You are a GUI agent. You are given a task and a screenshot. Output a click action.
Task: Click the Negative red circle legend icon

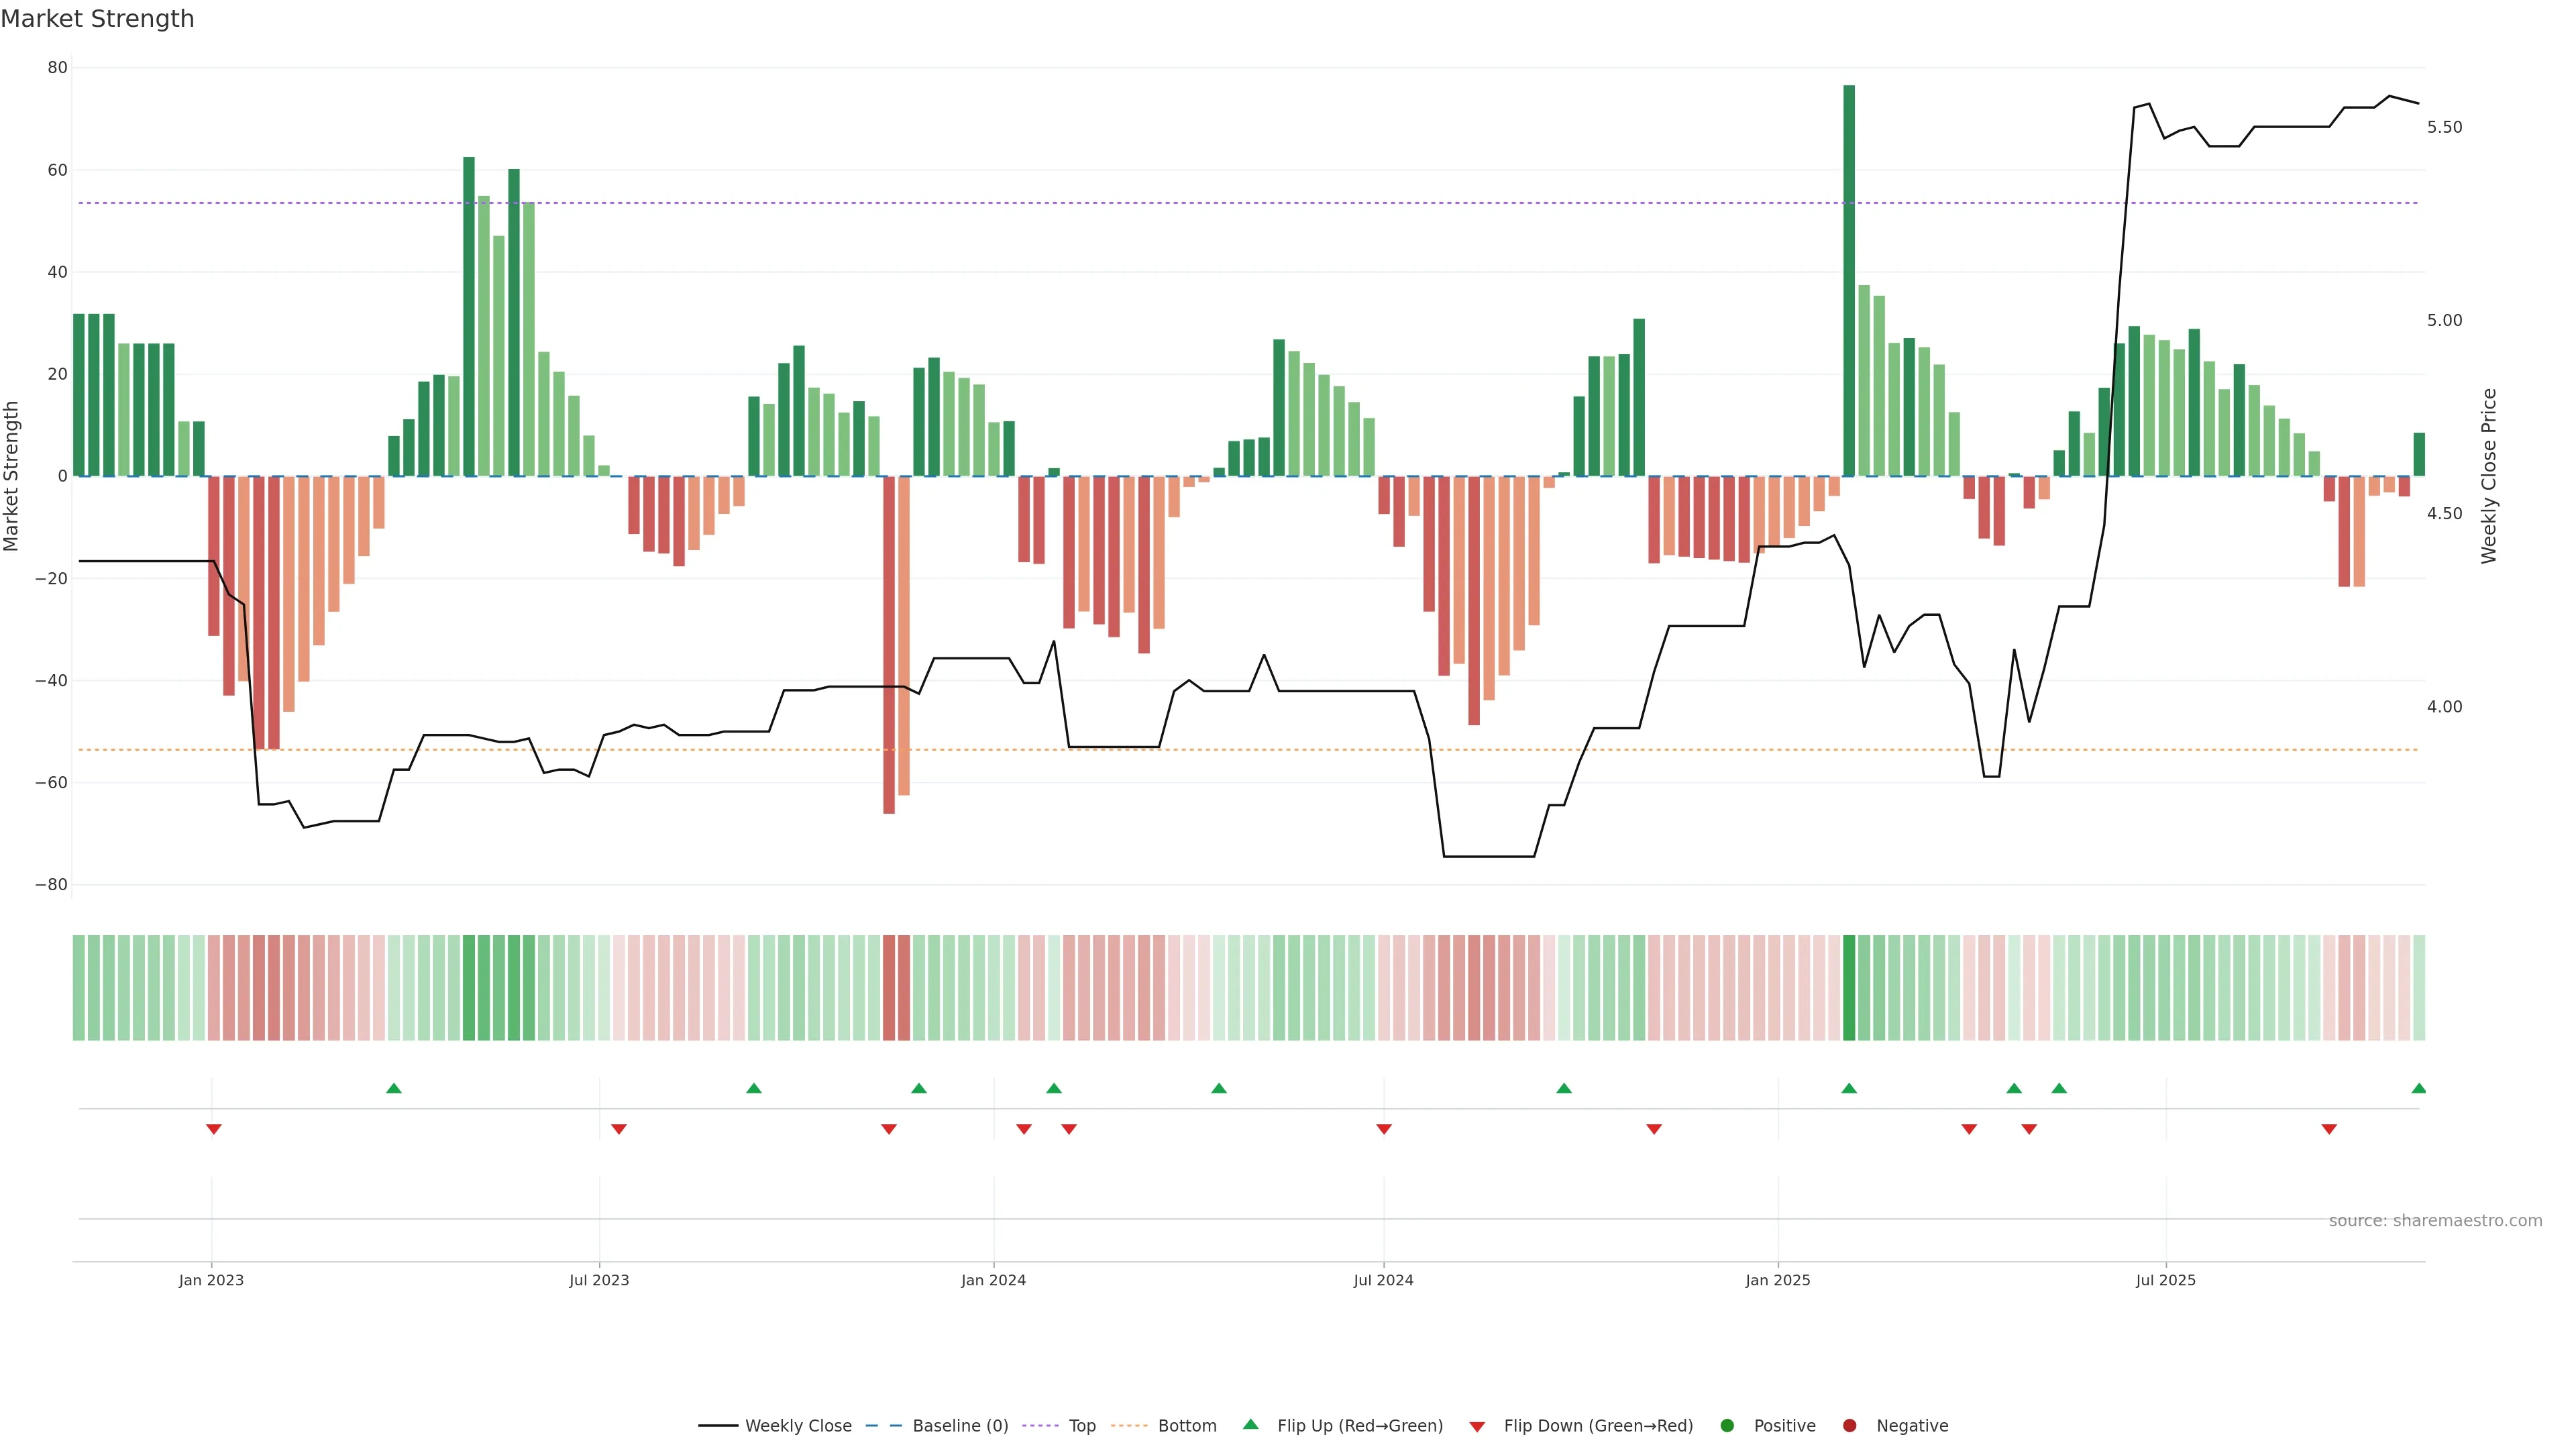coord(1849,1426)
